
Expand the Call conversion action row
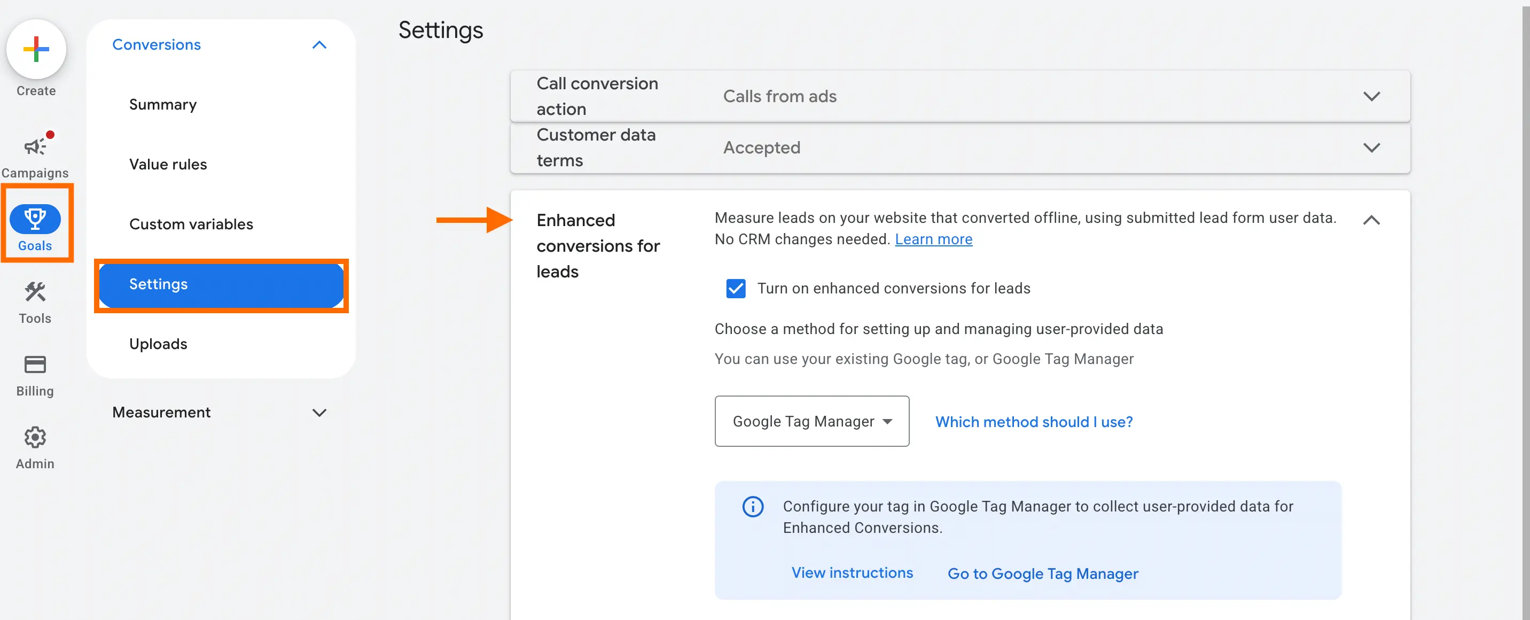(1371, 96)
